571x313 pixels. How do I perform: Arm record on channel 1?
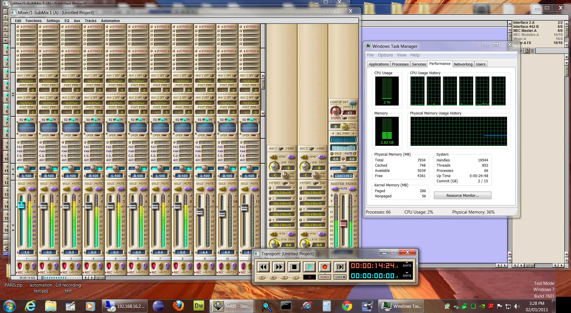(20, 266)
